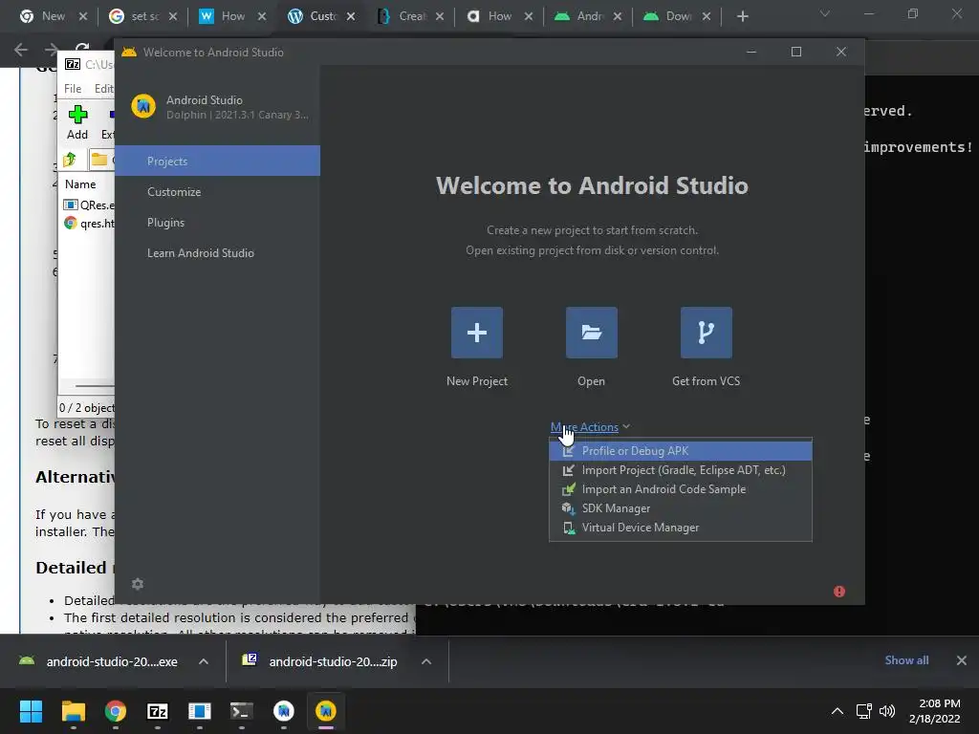This screenshot has height=734, width=979.
Task: Click the Chrome back arrow
Action: tap(21, 50)
